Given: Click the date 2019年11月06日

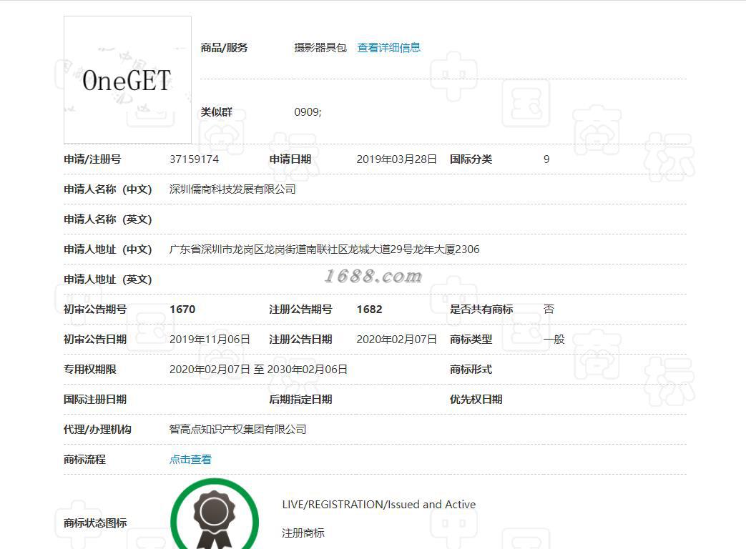Looking at the screenshot, I should pyautogui.click(x=210, y=340).
